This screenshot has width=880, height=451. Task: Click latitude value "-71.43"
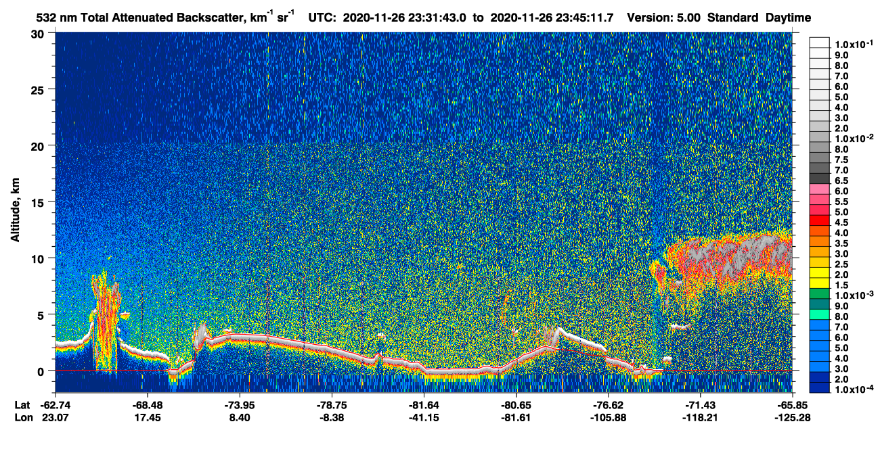click(700, 405)
